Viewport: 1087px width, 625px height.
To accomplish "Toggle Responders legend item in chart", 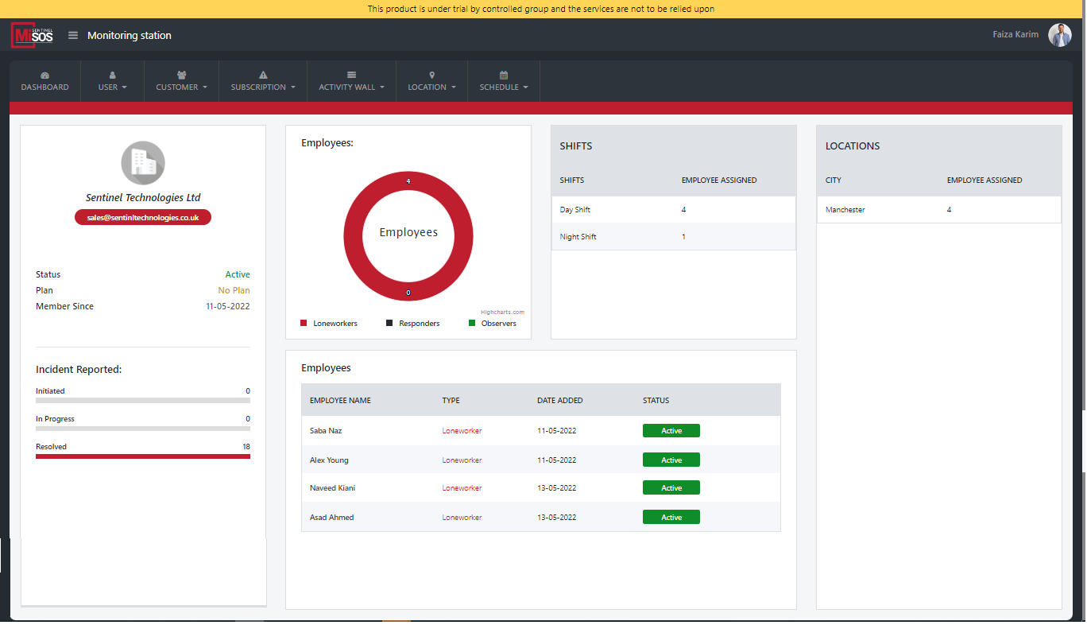I will tap(413, 324).
